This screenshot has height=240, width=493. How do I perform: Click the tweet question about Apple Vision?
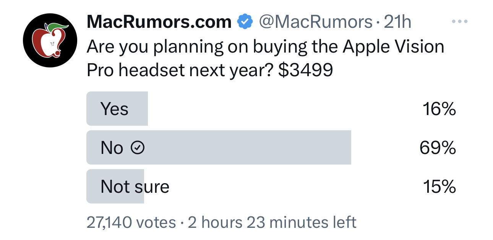[266, 58]
